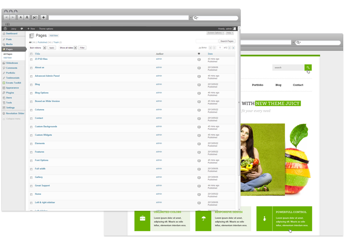The height and width of the screenshot is (241, 345).
Task: Open the Portfolio item in site navigation
Action: (257, 85)
